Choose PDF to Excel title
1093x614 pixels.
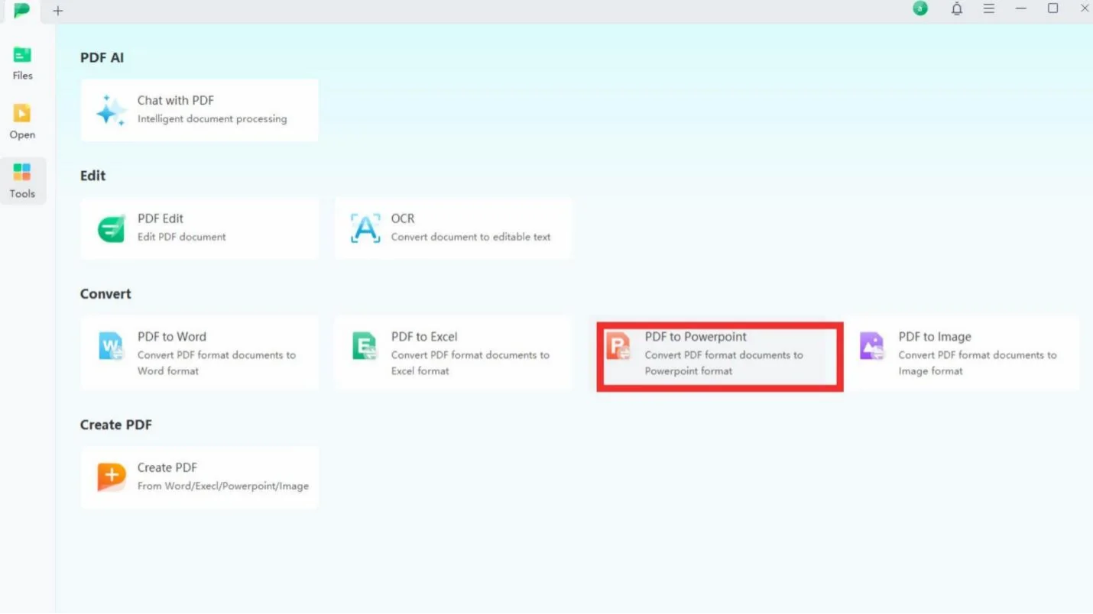click(x=424, y=337)
